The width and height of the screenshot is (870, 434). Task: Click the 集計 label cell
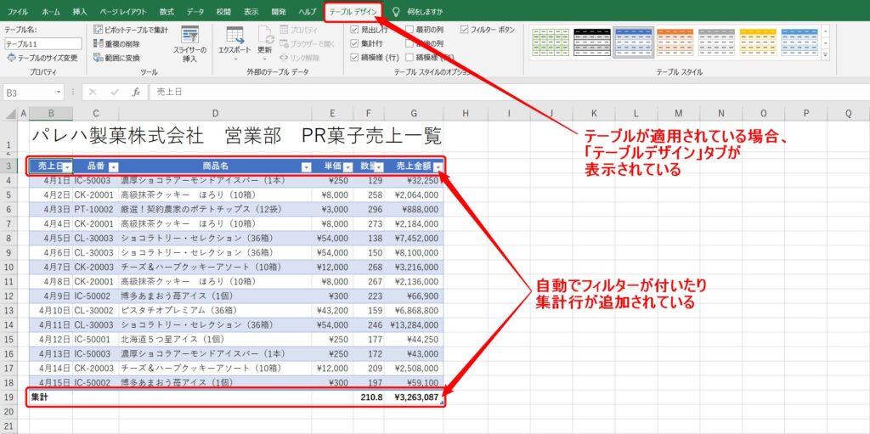click(x=51, y=397)
